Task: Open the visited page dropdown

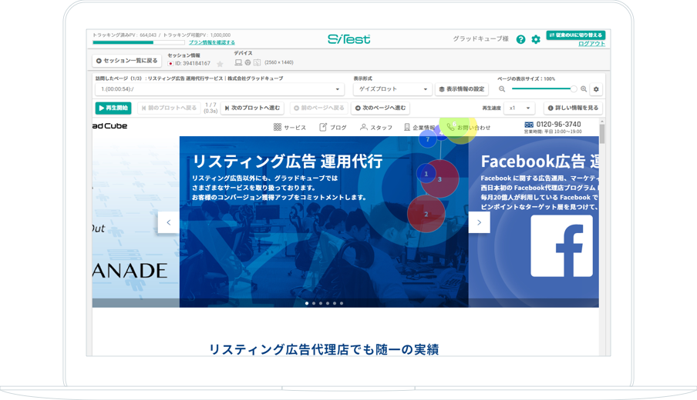Action: click(x=219, y=89)
